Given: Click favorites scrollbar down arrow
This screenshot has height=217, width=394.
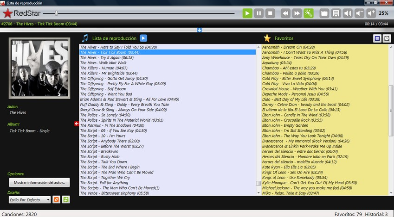Looking at the screenshot, I should coord(391,193).
